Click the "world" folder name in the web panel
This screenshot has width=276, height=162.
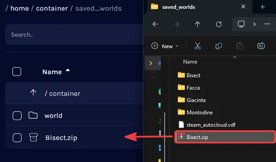(x=53, y=116)
